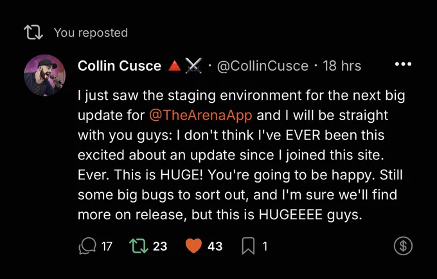Toggle the bookmark icon on the post
Image resolution: width=437 pixels, height=279 pixels.
[x=248, y=246]
